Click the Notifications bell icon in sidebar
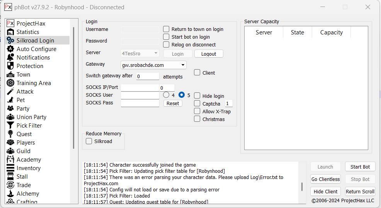Viewport: 381px width, 208px height. [10, 57]
